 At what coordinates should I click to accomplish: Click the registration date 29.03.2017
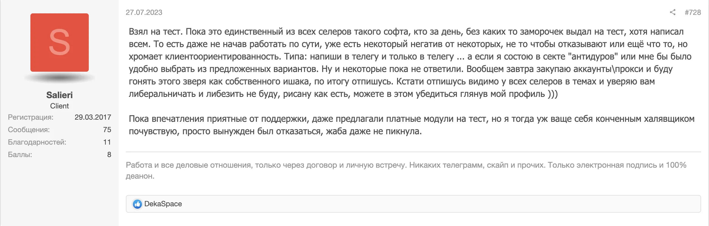point(93,117)
